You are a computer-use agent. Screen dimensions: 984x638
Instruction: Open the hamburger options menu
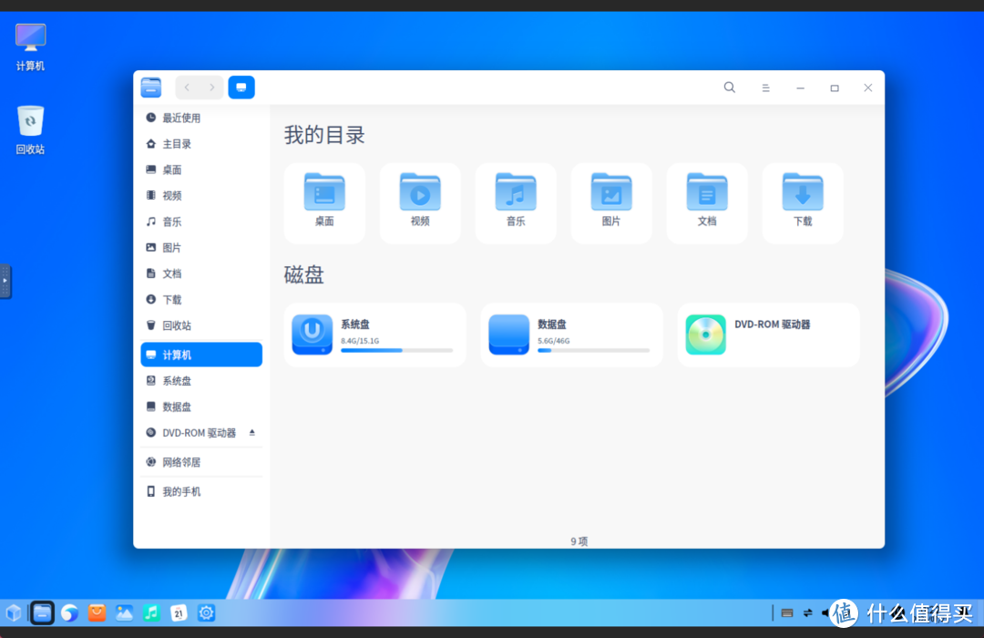pyautogui.click(x=765, y=87)
